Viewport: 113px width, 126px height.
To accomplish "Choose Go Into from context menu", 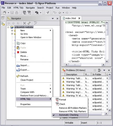I will (x=34, y=34).
